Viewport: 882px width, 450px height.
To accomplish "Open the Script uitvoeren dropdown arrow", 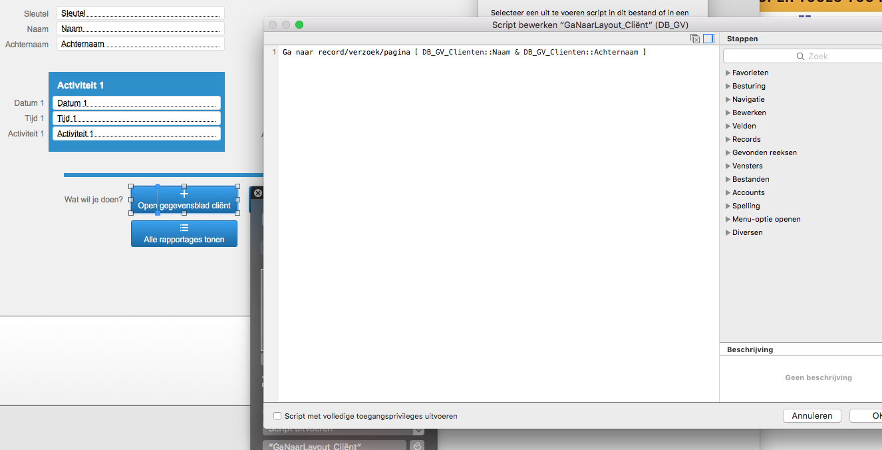I will (418, 429).
